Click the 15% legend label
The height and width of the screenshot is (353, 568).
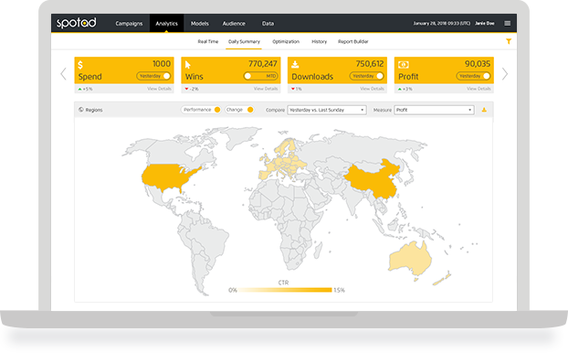point(339,290)
